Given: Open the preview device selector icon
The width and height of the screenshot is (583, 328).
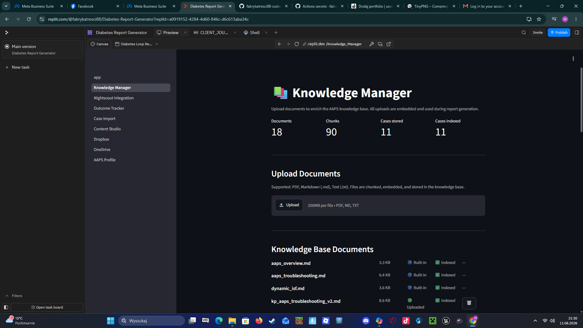Looking at the screenshot, I should [380, 44].
